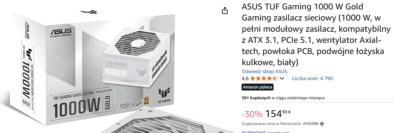Click the crossed-out 219,90€ suggested price
The height and width of the screenshot is (133, 394).
tap(310, 124)
